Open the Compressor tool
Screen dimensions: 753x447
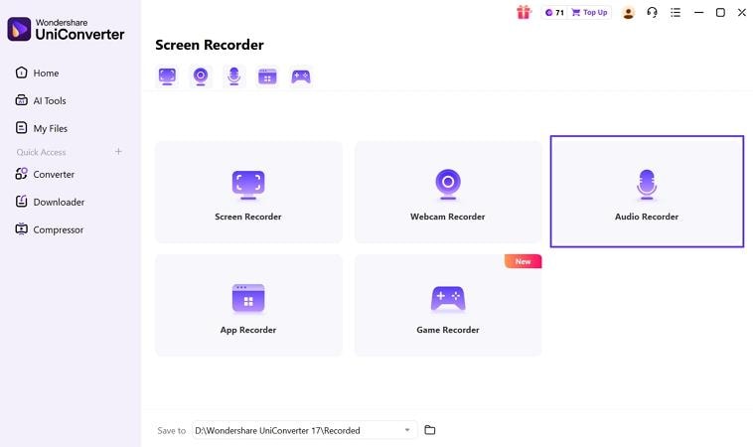(x=50, y=229)
